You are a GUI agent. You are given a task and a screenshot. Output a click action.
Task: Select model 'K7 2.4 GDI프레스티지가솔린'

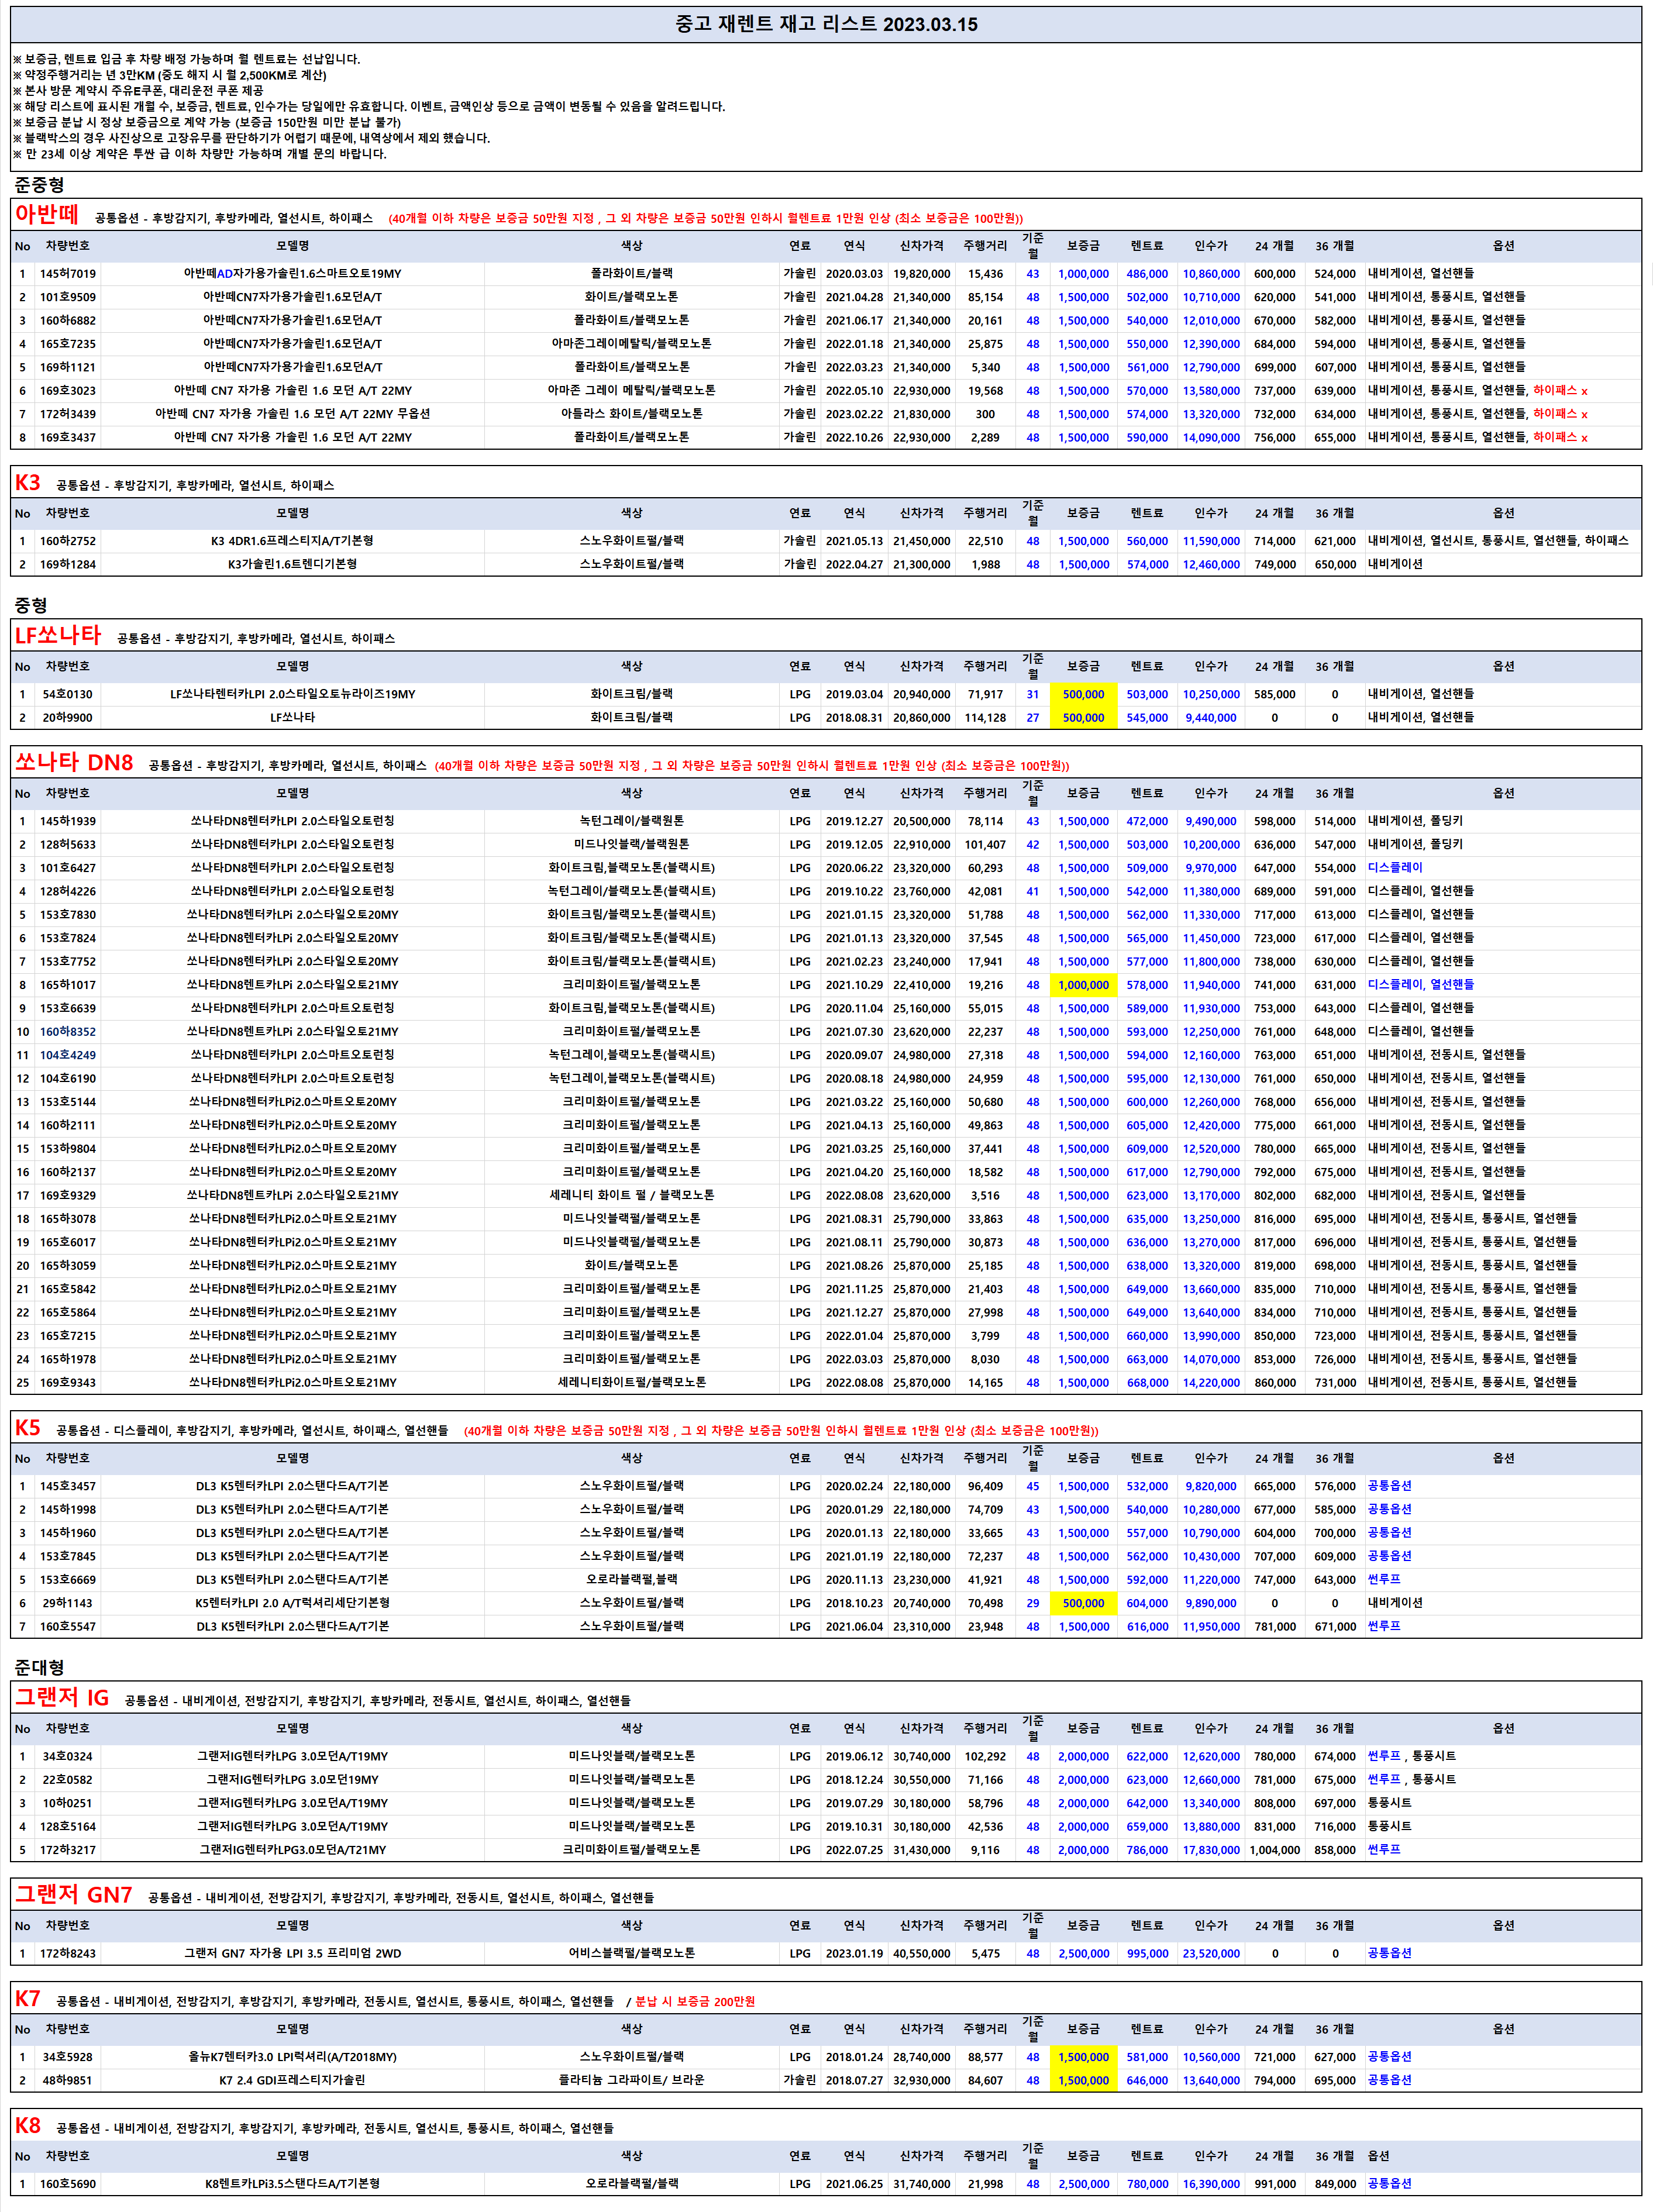[292, 2080]
